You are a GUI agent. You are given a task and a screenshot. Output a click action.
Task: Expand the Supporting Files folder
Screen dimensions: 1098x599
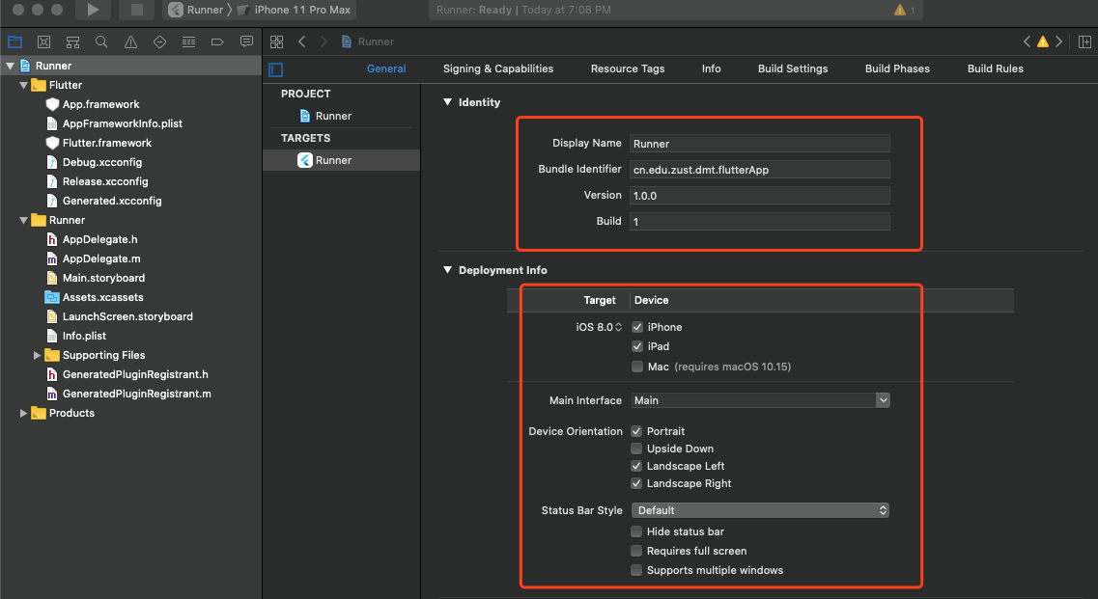pos(37,356)
